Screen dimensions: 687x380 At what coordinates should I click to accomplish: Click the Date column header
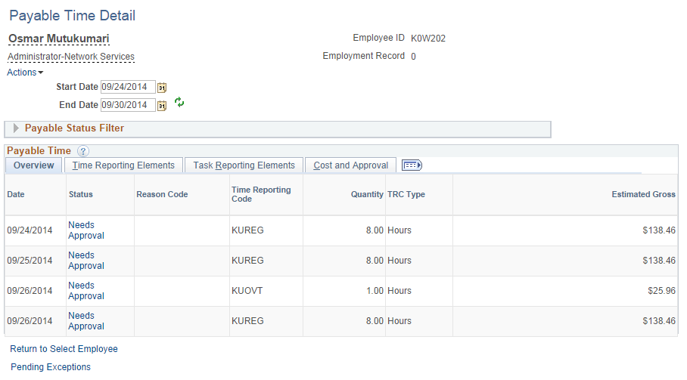point(16,194)
